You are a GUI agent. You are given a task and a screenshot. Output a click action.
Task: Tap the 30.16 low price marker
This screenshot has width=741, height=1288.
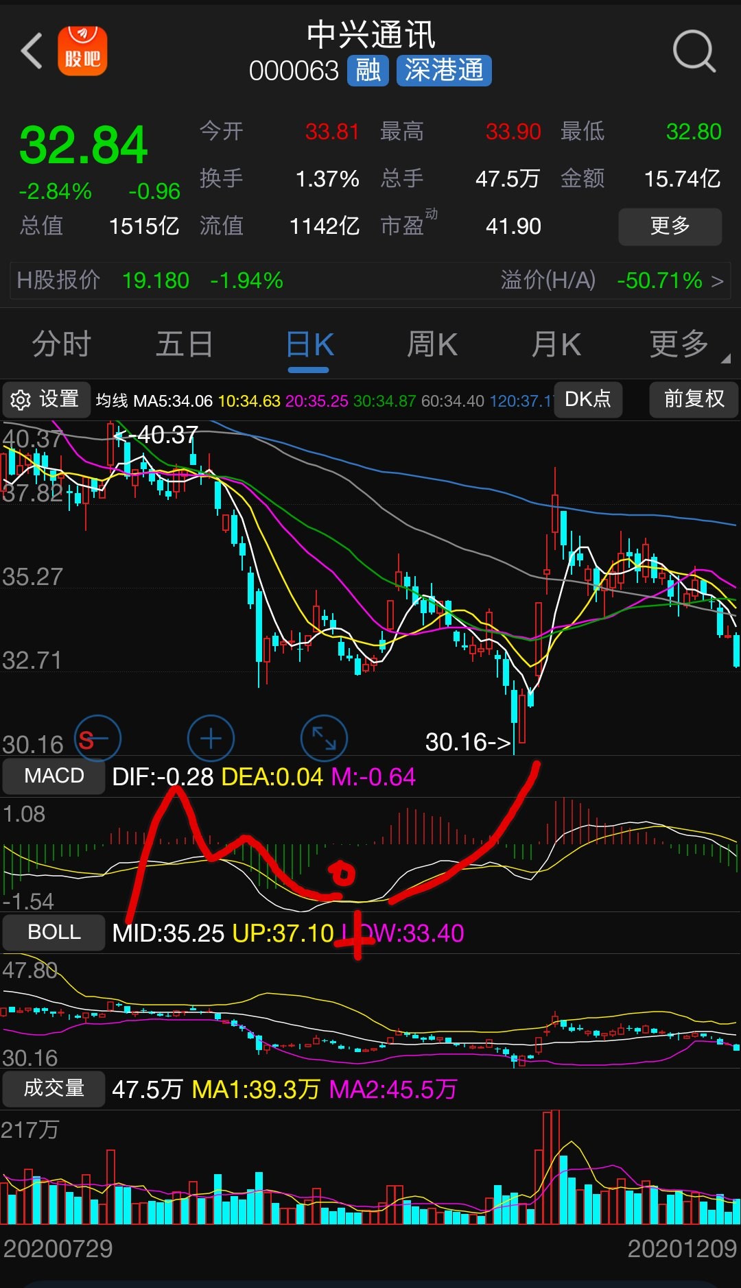pos(468,742)
